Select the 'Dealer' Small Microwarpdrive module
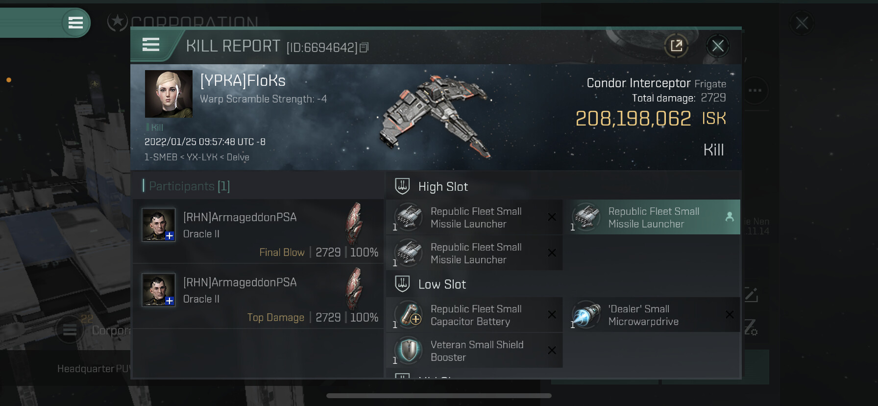 (x=652, y=315)
